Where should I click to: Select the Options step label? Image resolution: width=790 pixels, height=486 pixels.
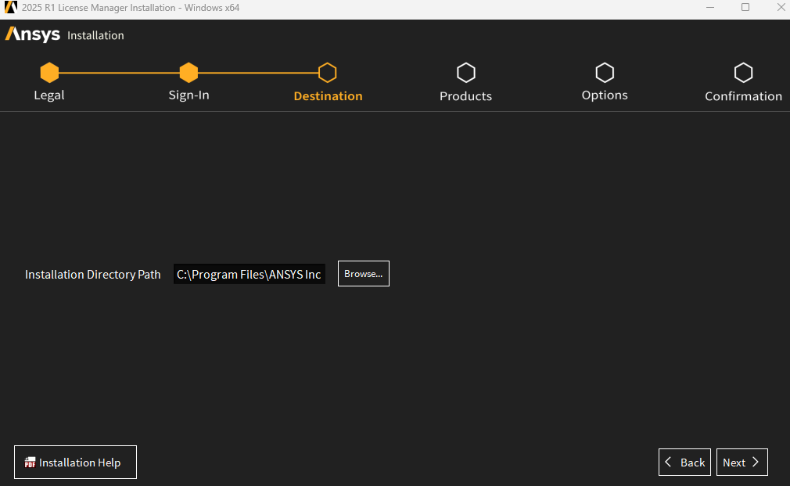[605, 95]
